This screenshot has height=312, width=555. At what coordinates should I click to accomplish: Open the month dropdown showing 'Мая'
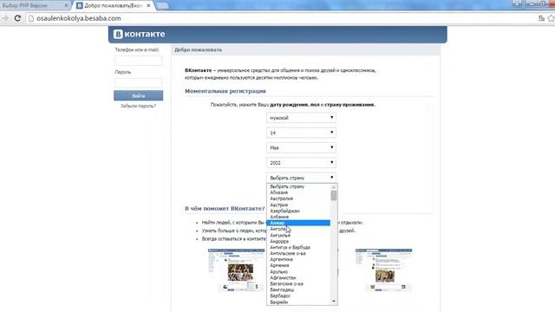pos(301,147)
